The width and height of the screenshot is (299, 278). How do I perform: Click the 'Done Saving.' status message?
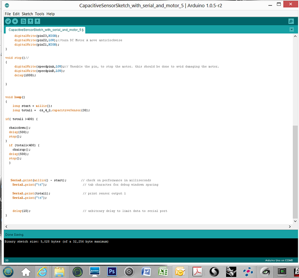tap(15, 235)
